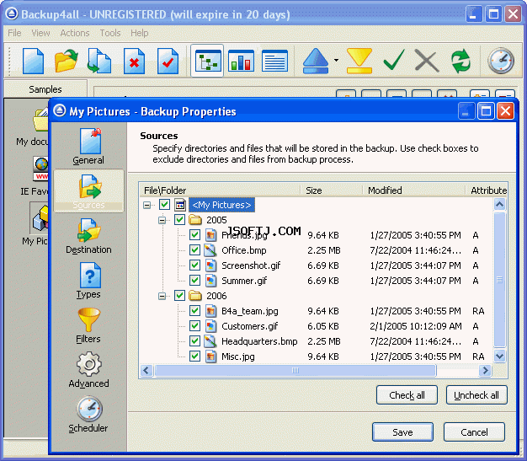Open the Help menu
The image size is (527, 461).
[x=140, y=33]
